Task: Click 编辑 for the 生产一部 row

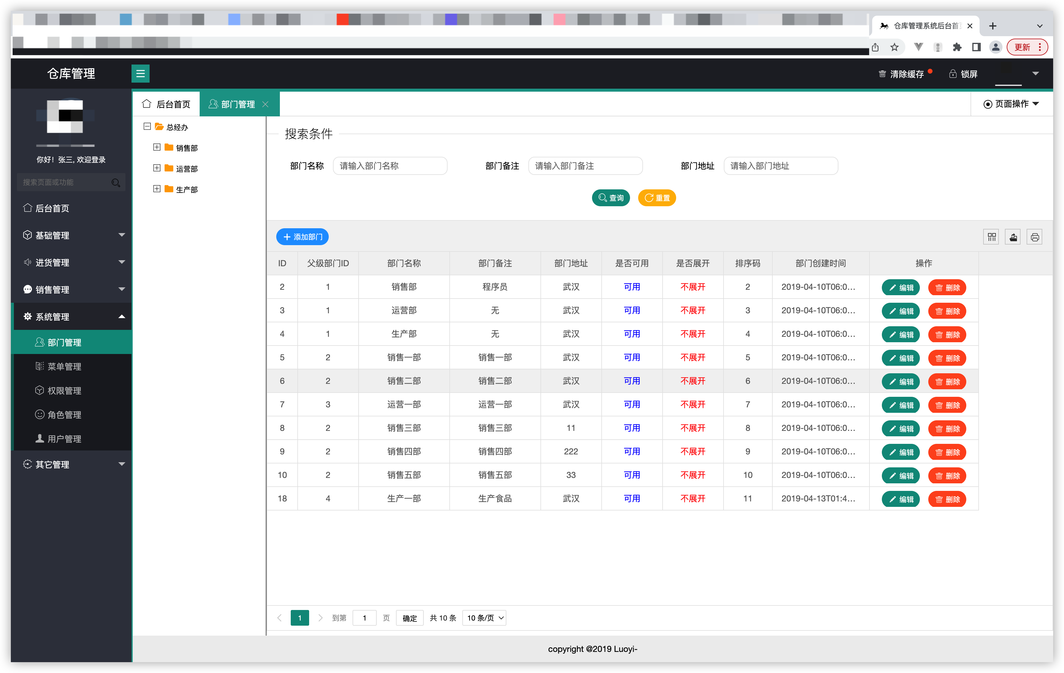Action: tap(901, 499)
